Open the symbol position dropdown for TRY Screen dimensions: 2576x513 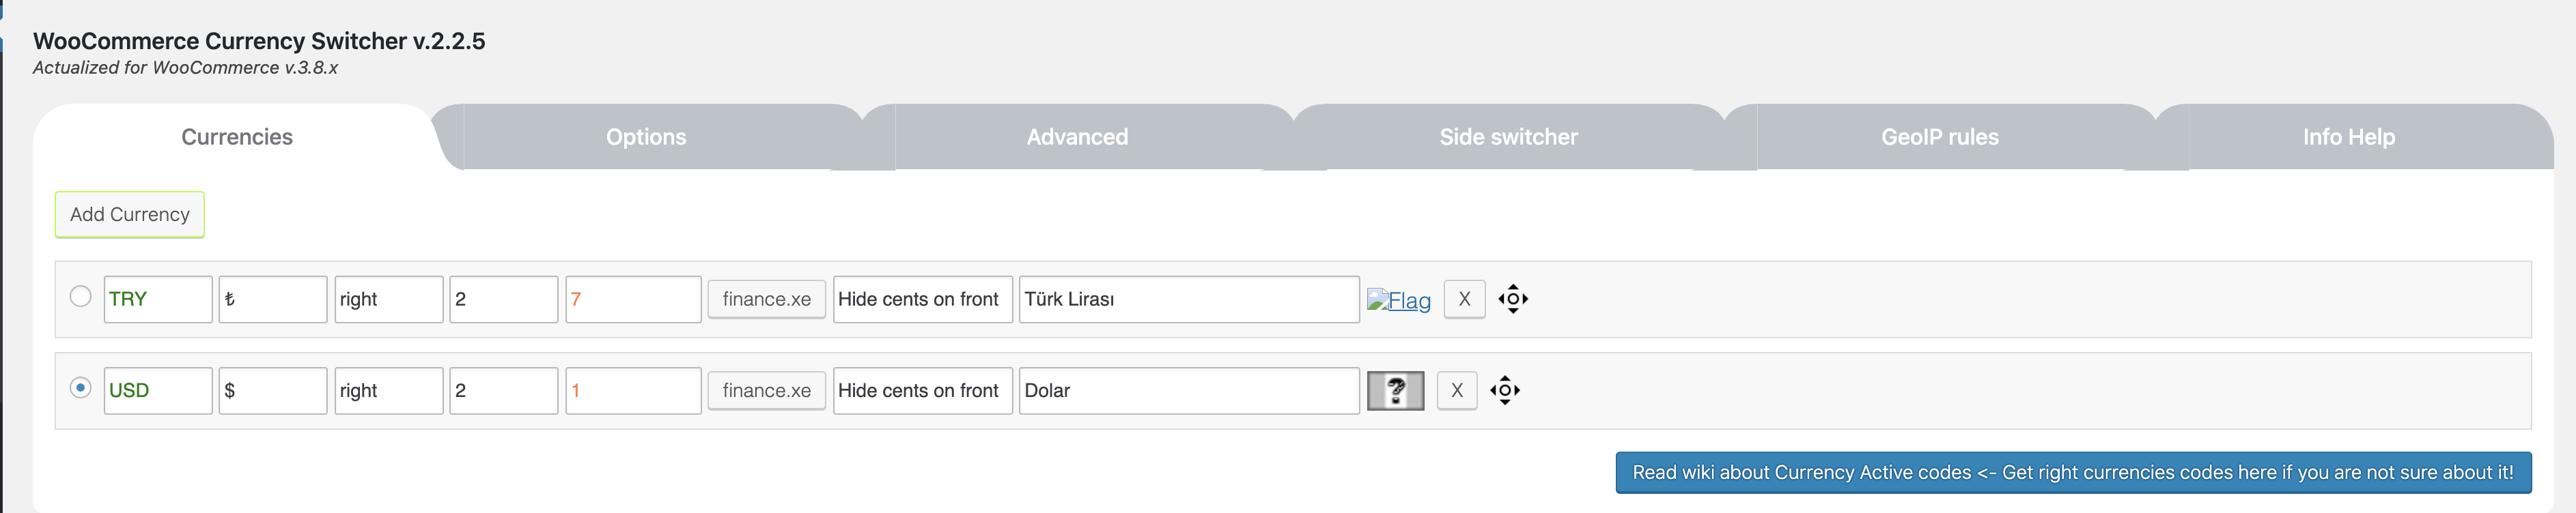(388, 299)
